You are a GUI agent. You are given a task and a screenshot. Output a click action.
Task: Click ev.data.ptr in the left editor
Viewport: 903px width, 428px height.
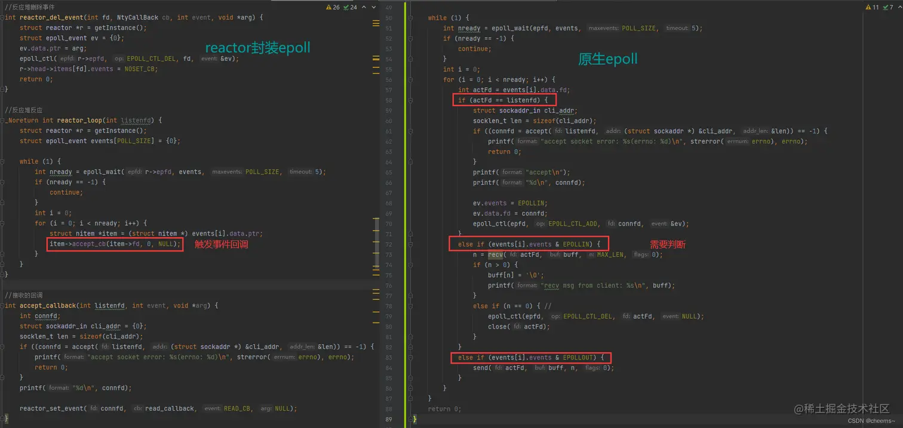click(41, 48)
